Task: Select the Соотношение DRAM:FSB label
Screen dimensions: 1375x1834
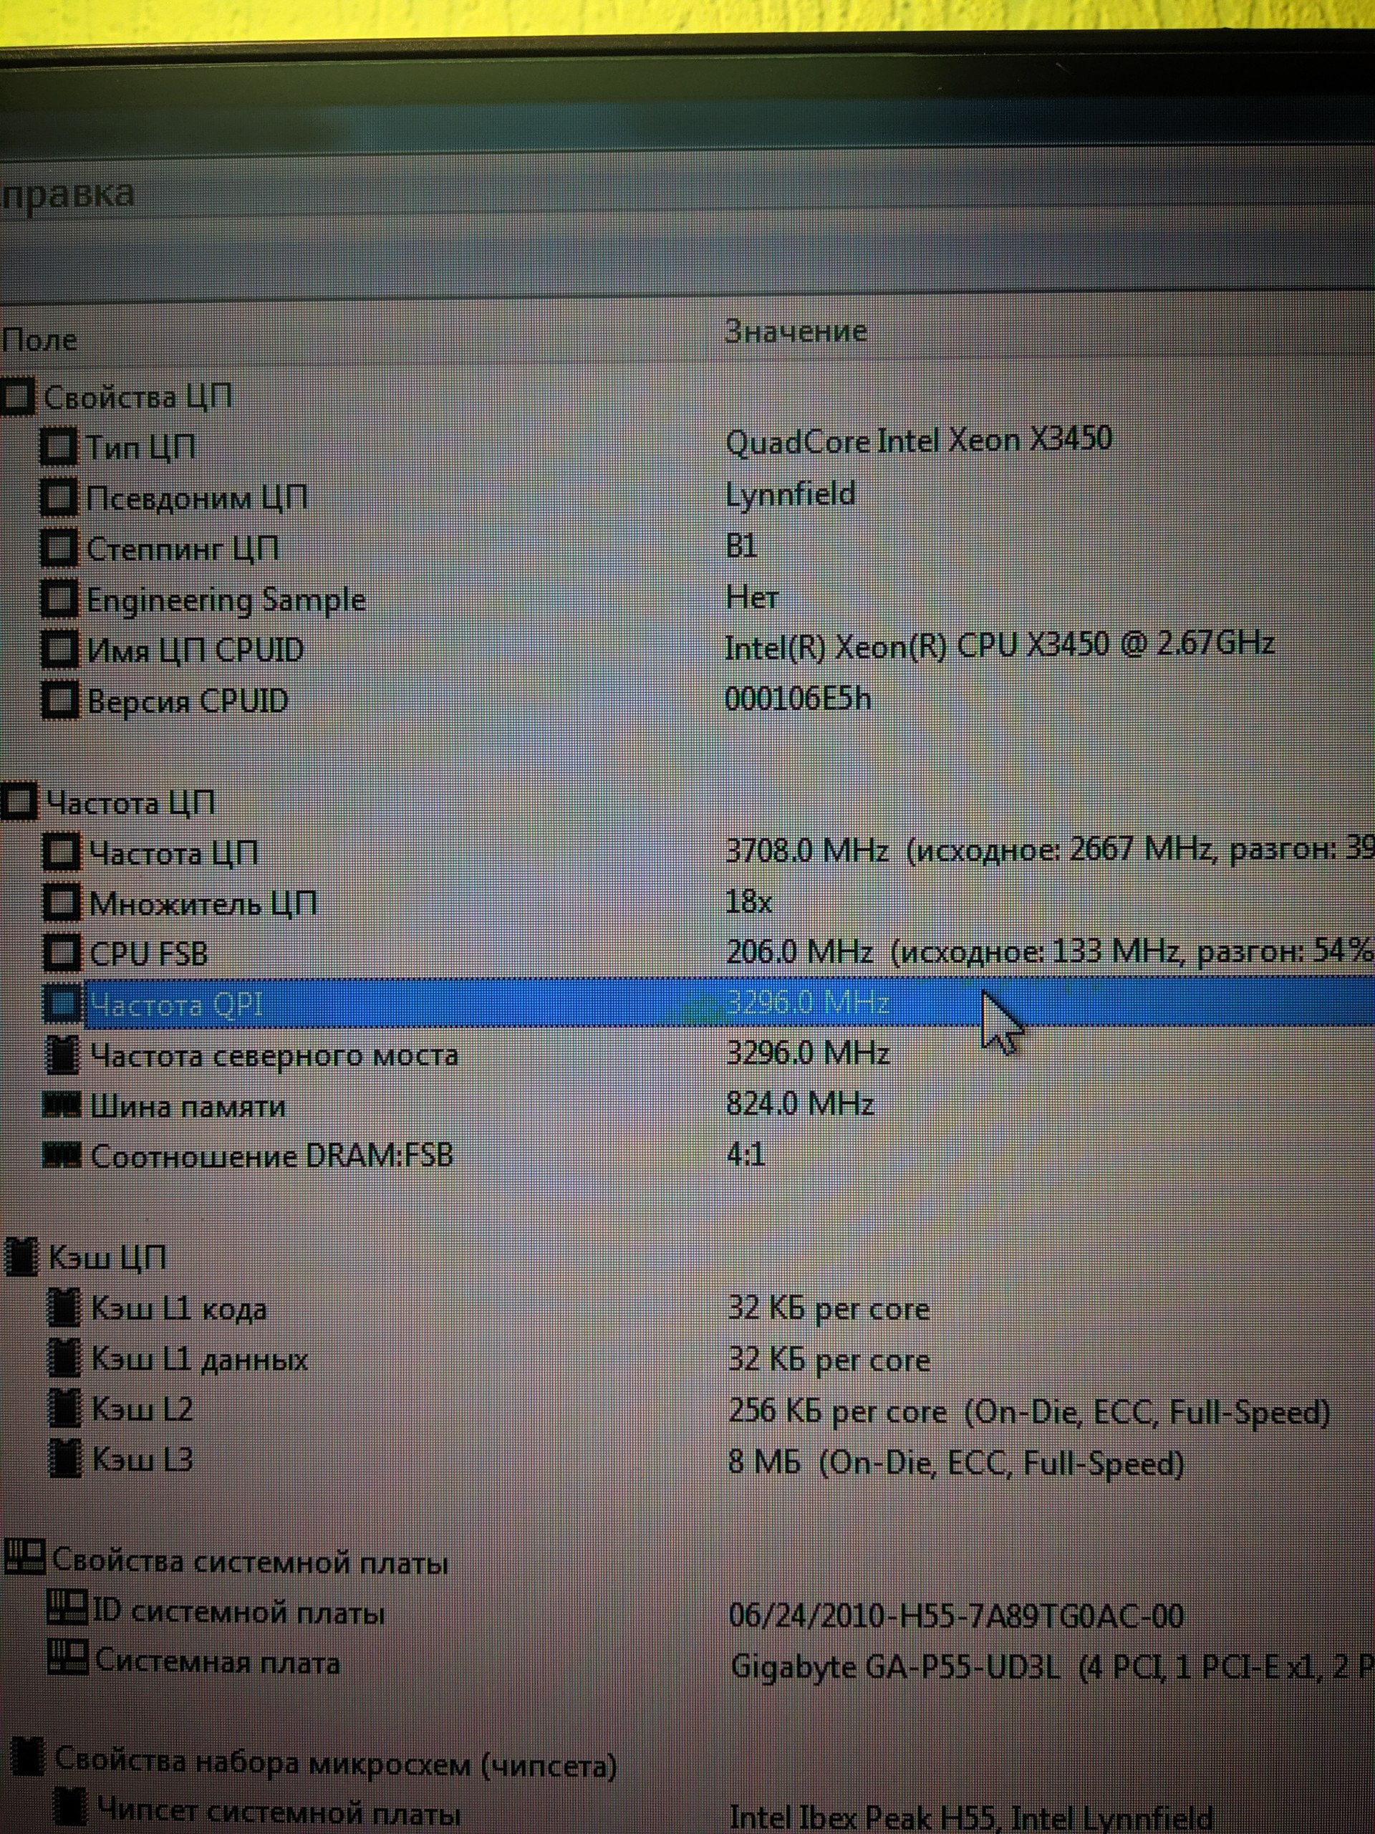Action: click(272, 1156)
